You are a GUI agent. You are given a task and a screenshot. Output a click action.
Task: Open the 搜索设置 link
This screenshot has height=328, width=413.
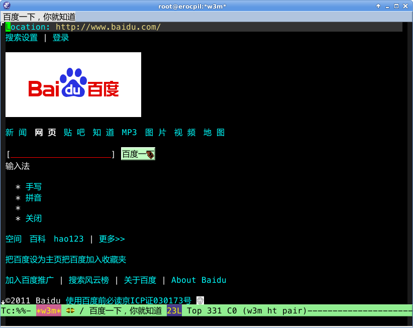[x=22, y=38]
